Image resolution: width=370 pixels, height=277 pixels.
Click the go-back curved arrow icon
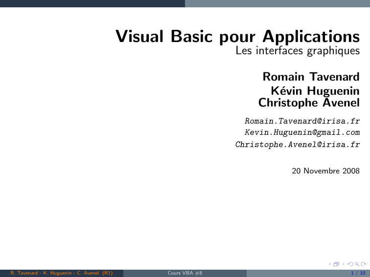(x=350, y=264)
